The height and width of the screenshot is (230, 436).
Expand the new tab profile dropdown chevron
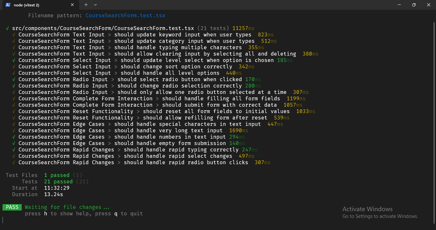(95, 5)
